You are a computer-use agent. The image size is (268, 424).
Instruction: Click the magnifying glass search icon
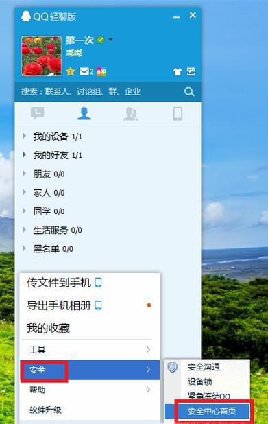click(189, 92)
